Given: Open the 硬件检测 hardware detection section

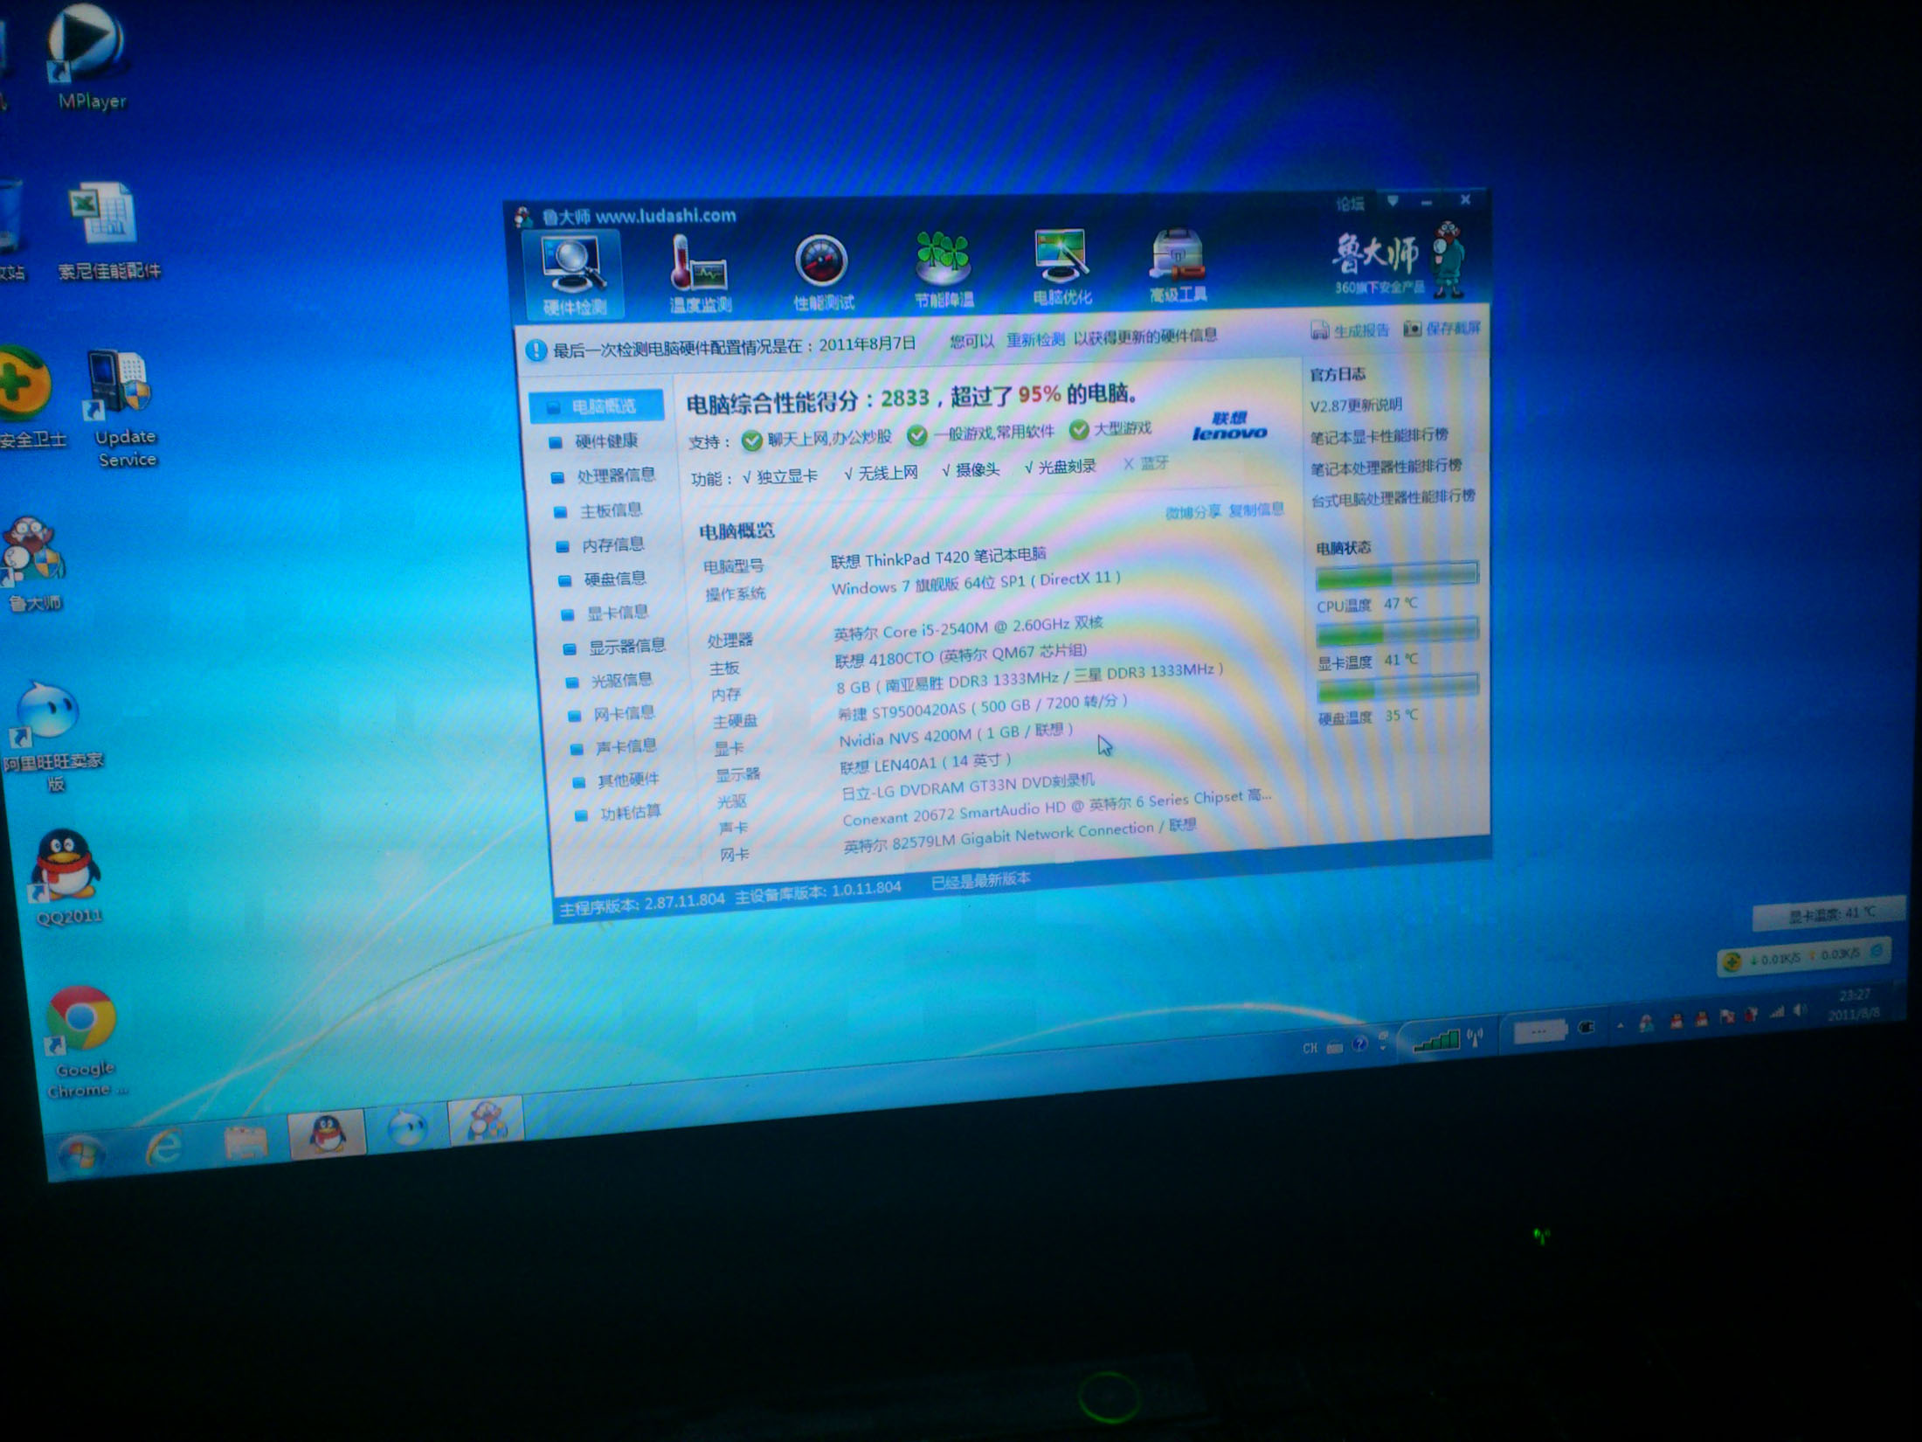Looking at the screenshot, I should pos(572,276).
